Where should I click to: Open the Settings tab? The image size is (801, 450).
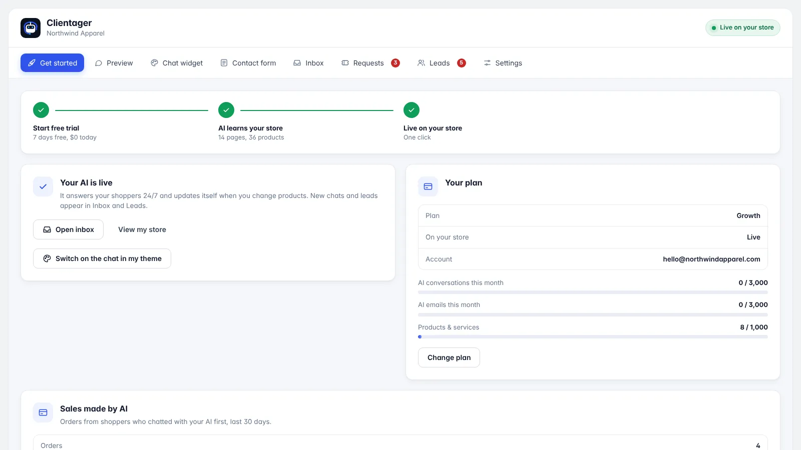(x=503, y=63)
